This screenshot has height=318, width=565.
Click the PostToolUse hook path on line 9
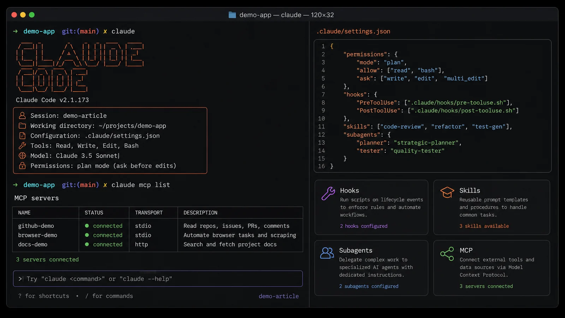click(x=463, y=111)
